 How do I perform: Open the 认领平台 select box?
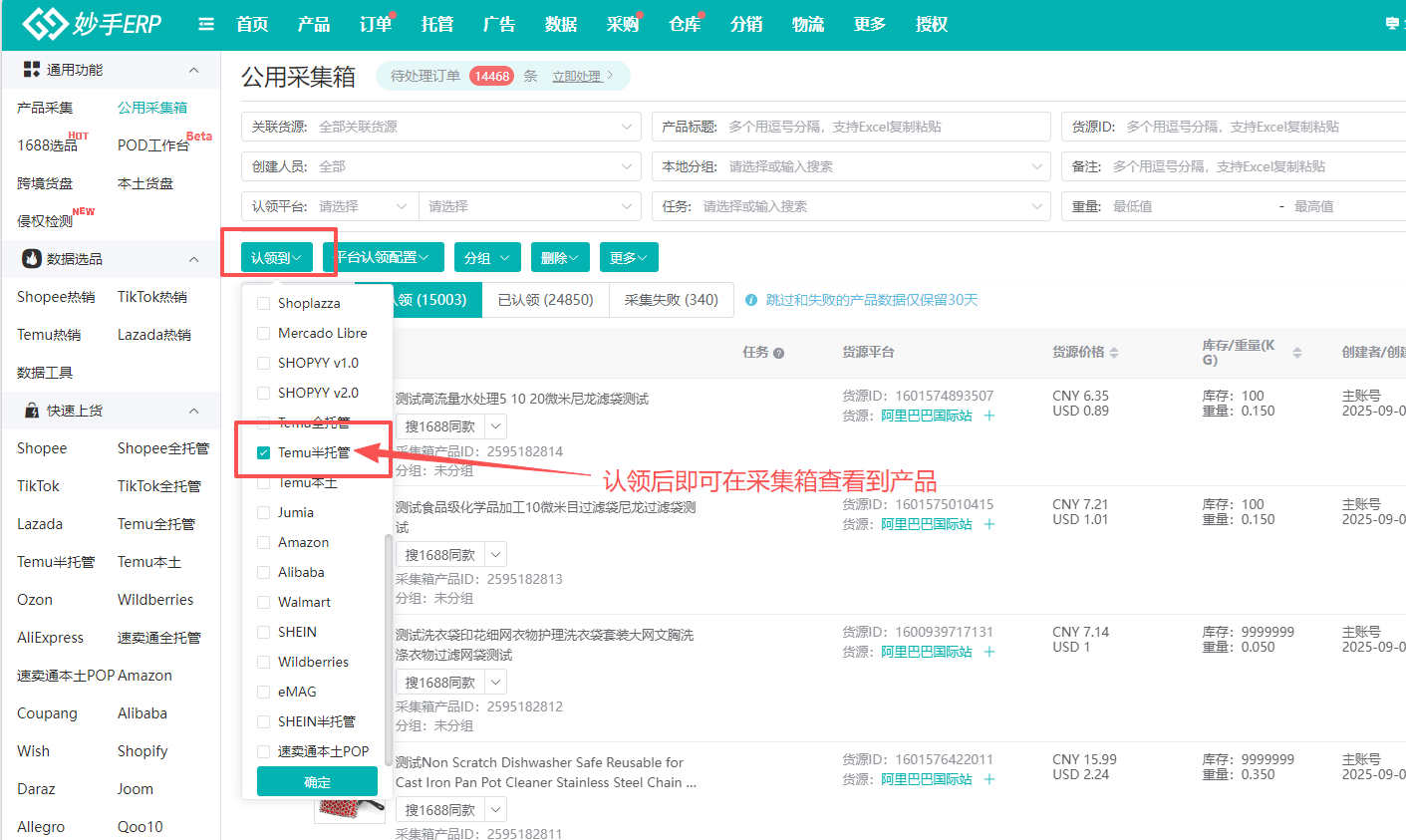330,206
